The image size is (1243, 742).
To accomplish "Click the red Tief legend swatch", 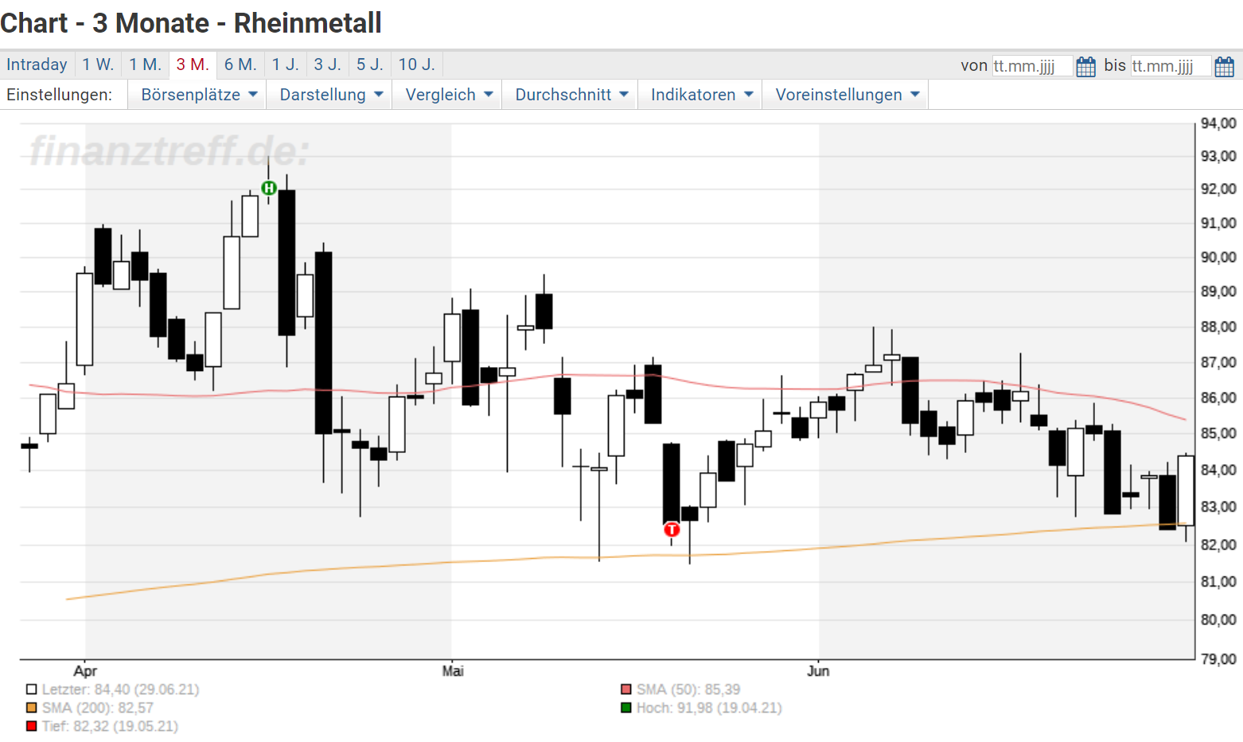I will (x=32, y=726).
